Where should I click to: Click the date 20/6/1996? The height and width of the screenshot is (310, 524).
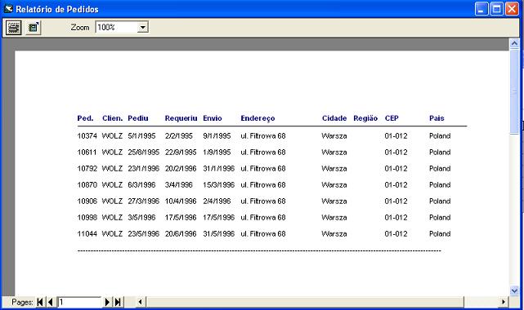tap(181, 234)
